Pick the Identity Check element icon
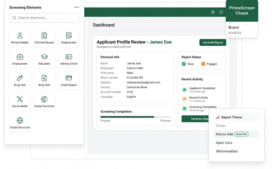This screenshot has width=272, height=169. [x=69, y=57]
